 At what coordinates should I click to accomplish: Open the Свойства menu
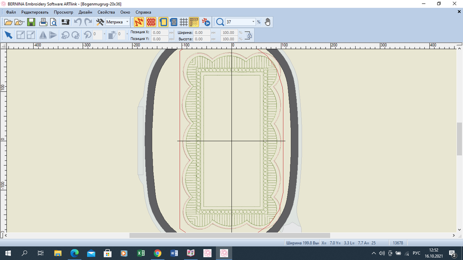106,12
